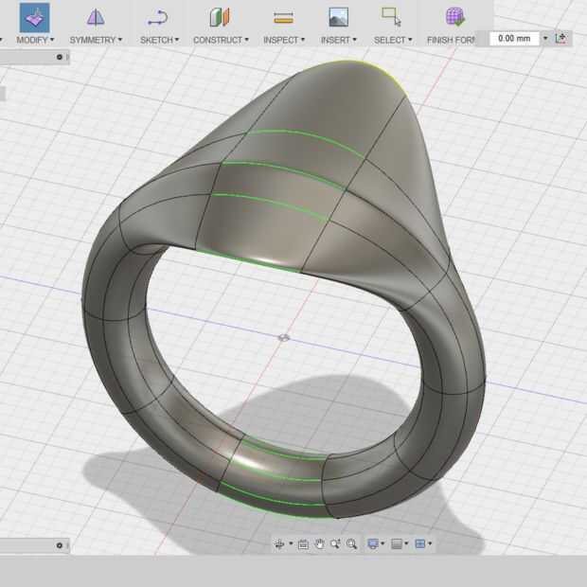The image size is (587, 587).
Task: Click the 0.00 mm distance input field
Action: 514,38
